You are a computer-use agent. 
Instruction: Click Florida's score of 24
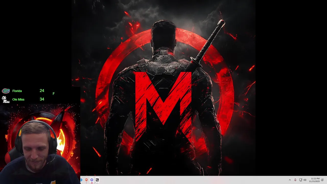point(42,91)
